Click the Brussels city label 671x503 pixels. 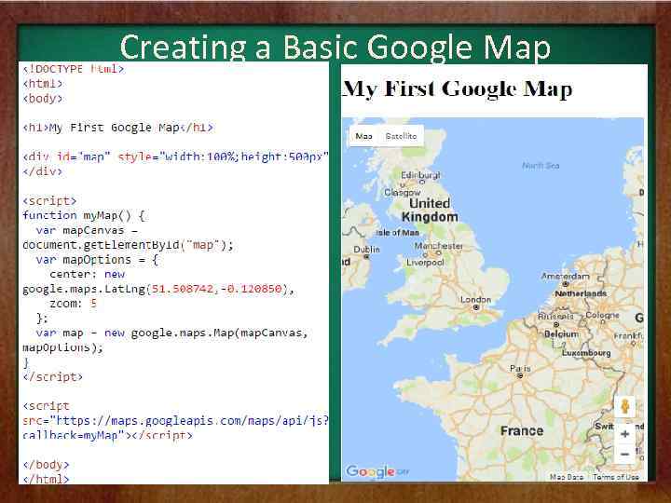tap(555, 317)
